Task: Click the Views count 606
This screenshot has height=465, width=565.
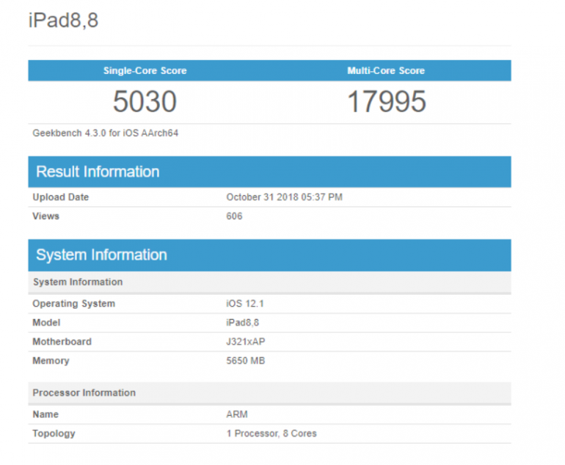Action: pyautogui.click(x=234, y=216)
